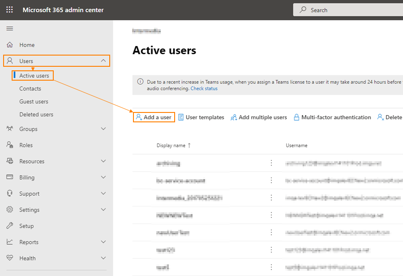
Task: Click the search magnifier icon
Action: coord(303,10)
